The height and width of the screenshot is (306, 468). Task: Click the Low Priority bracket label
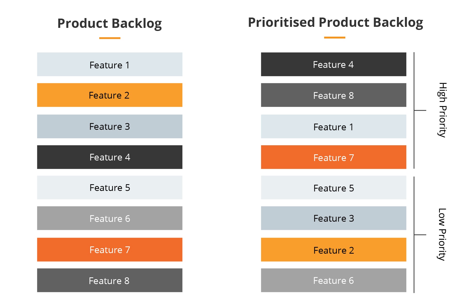442,235
